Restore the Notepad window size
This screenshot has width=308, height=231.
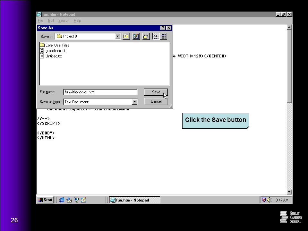(283, 14)
